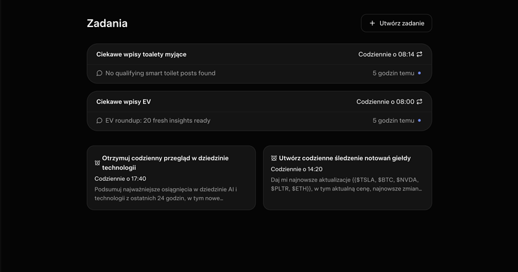Click the repeat icon next to 08:00
This screenshot has width=518, height=272.
420,101
